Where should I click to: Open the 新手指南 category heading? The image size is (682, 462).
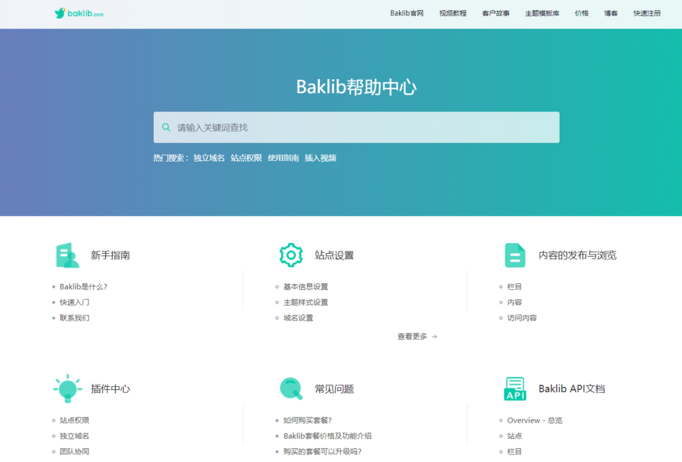click(x=110, y=255)
